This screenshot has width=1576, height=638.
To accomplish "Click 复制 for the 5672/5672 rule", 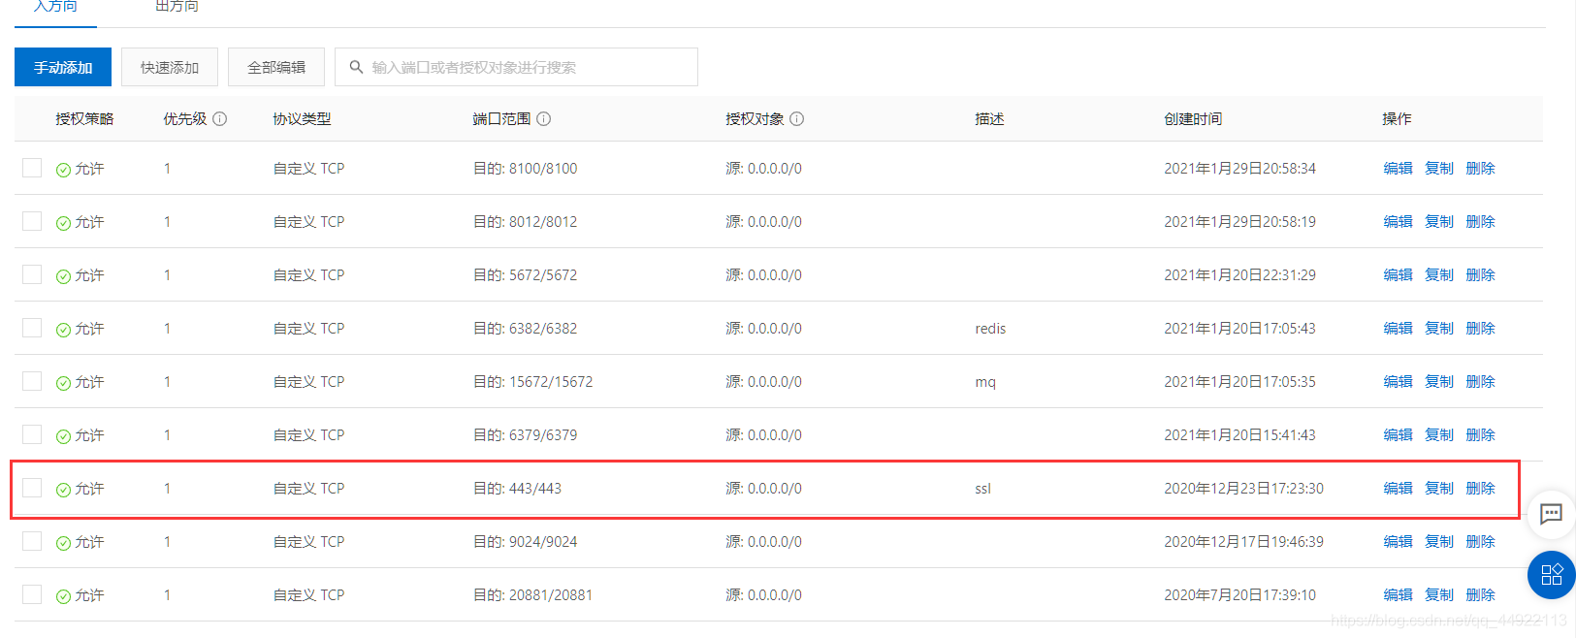I will 1439,274.
